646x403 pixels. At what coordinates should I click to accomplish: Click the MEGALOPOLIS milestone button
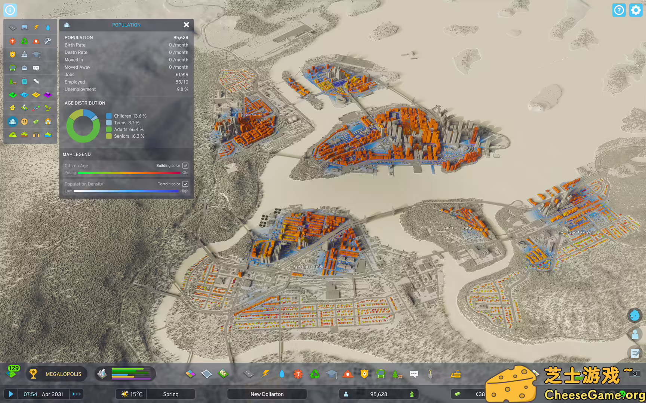[x=56, y=374]
